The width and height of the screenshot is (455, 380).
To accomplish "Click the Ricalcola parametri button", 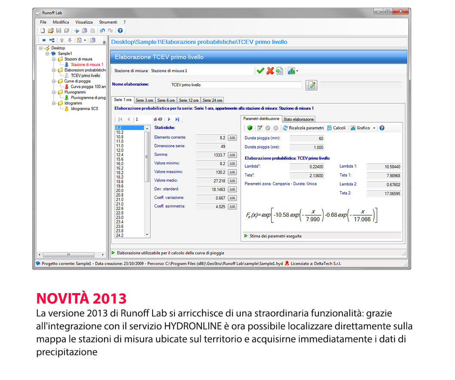I will 303,128.
